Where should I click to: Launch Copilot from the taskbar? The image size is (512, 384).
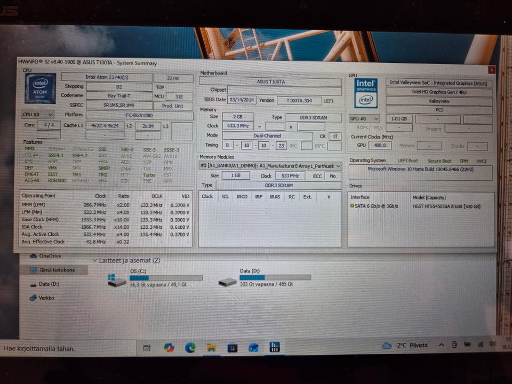pyautogui.click(x=169, y=348)
